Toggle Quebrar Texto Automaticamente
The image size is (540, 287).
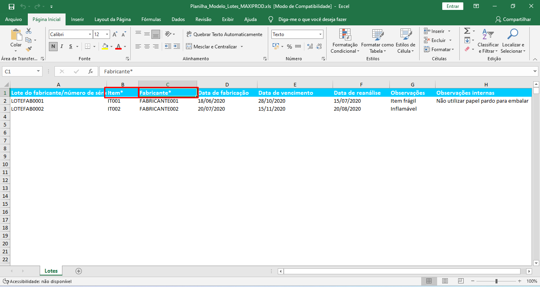[x=225, y=34]
